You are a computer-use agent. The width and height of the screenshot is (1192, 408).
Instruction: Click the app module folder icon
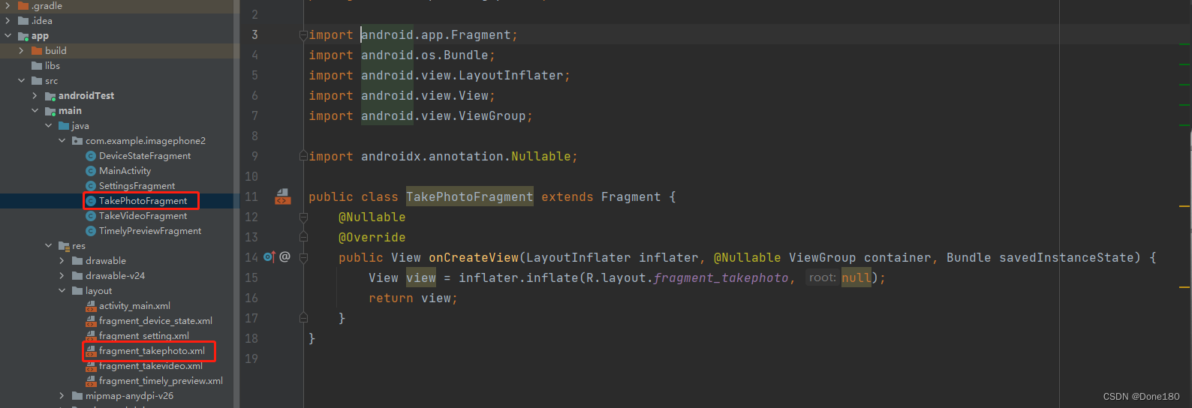pyautogui.click(x=23, y=36)
